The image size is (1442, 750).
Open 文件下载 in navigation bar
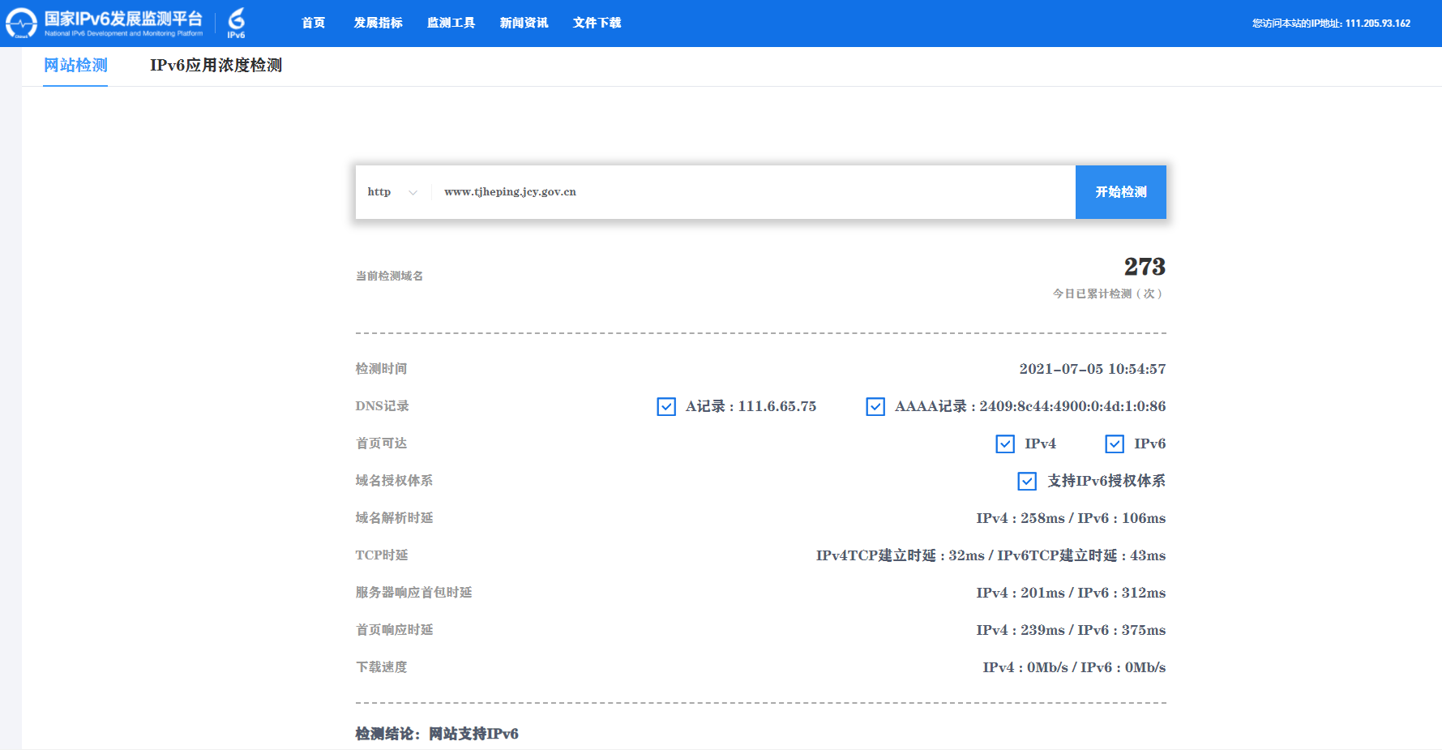(x=597, y=23)
